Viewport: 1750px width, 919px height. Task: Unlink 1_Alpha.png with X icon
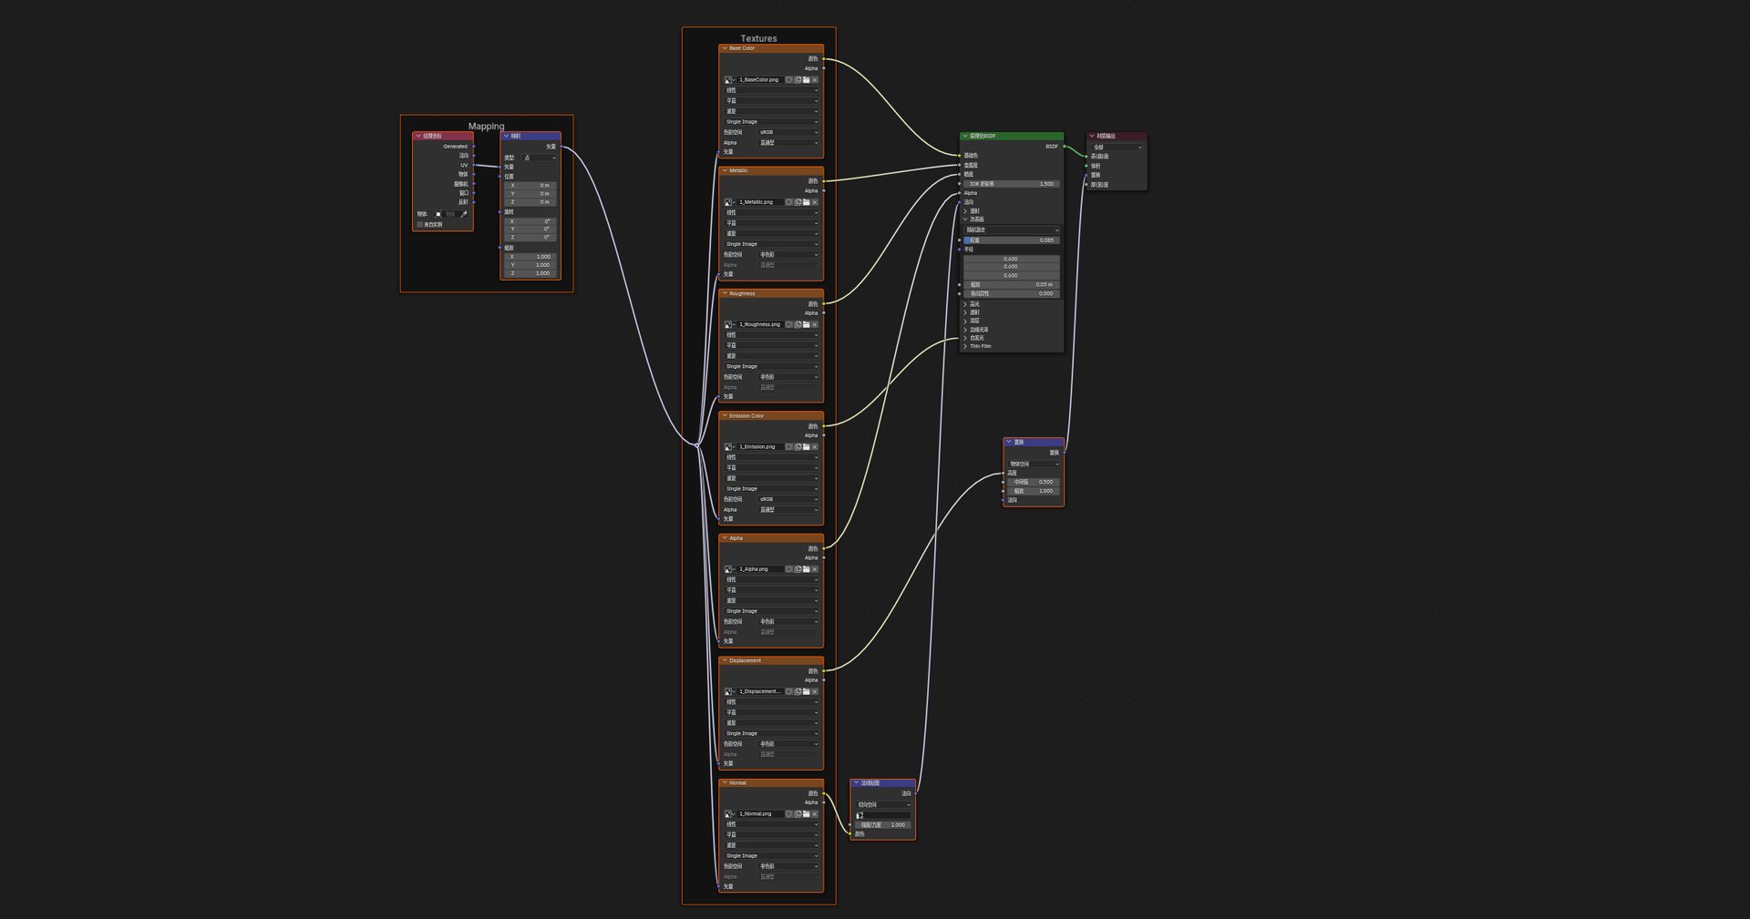point(815,569)
